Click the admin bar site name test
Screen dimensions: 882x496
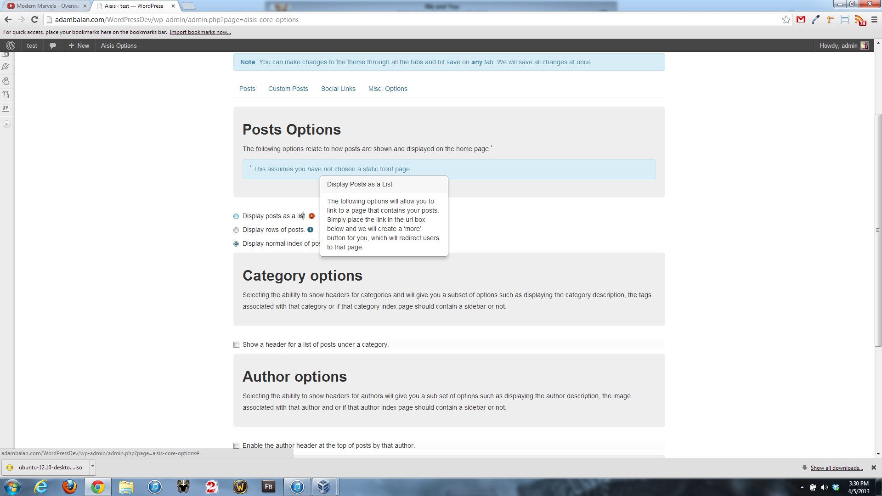(x=32, y=45)
